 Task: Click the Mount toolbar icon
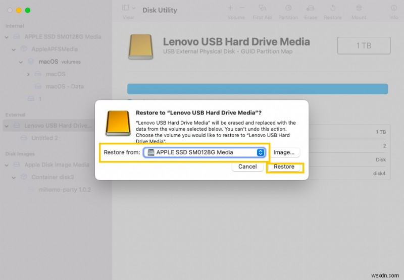[x=359, y=8]
